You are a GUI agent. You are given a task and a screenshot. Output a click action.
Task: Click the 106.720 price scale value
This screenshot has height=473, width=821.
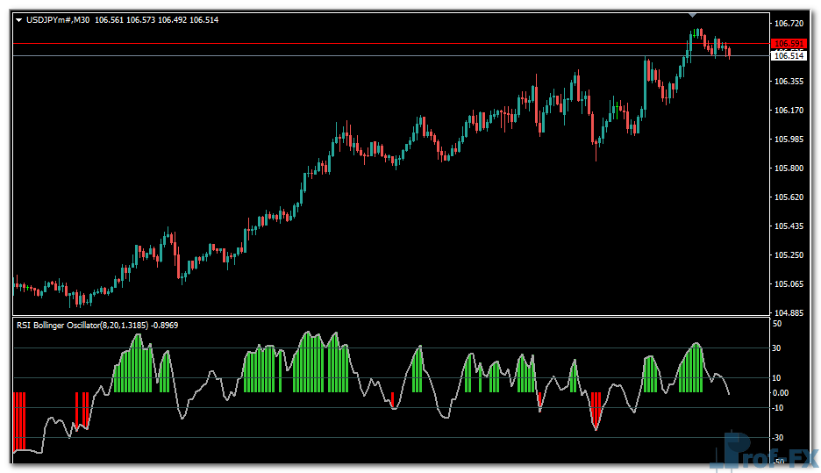(789, 24)
